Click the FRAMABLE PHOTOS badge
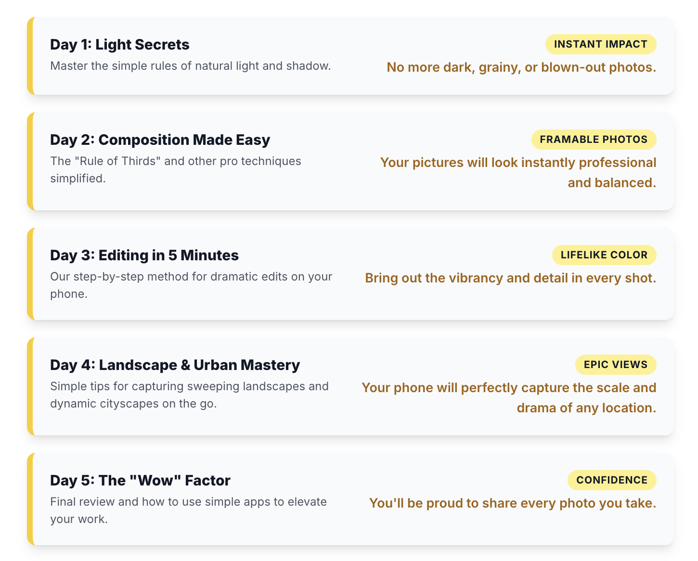The height and width of the screenshot is (561, 698). (x=594, y=140)
